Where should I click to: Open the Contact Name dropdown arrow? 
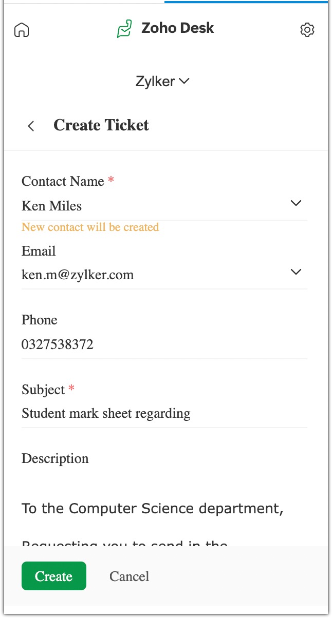click(296, 203)
